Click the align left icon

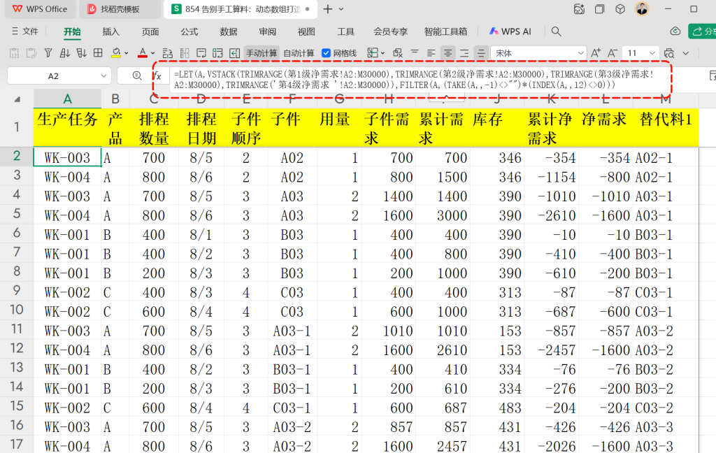tap(431, 53)
